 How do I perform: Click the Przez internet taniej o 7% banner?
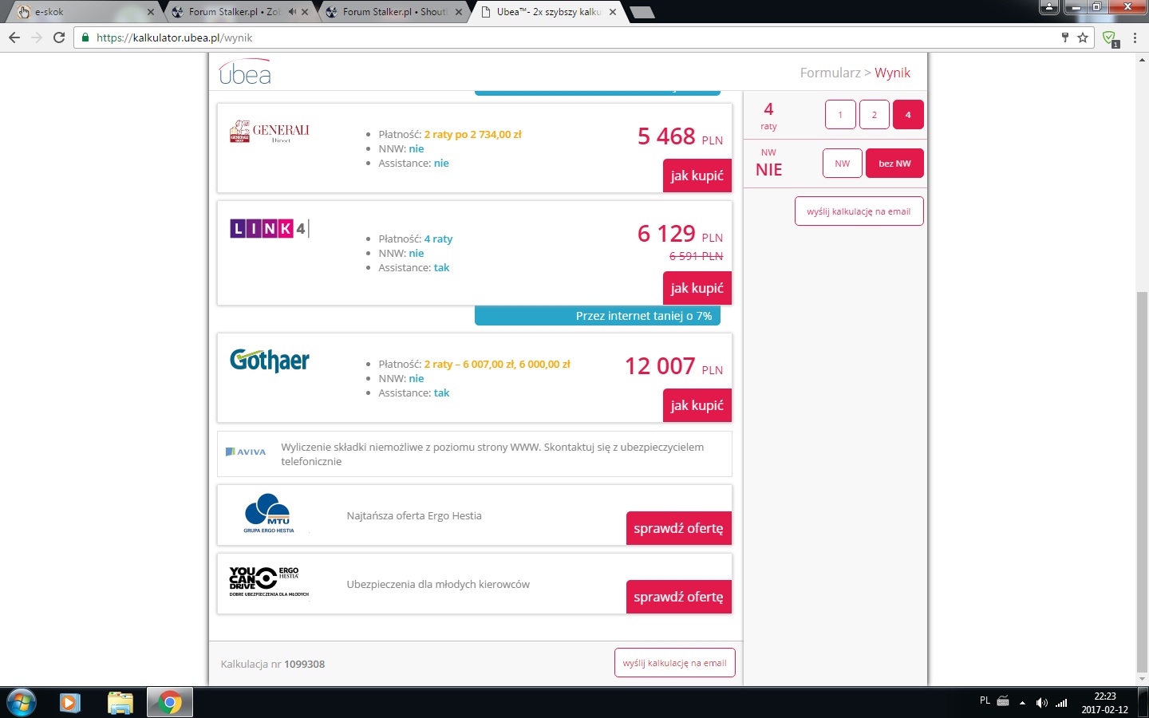tap(598, 316)
